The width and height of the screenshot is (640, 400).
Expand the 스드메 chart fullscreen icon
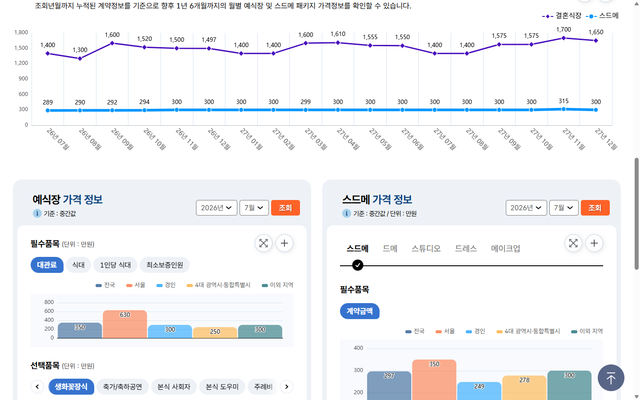pyautogui.click(x=573, y=243)
